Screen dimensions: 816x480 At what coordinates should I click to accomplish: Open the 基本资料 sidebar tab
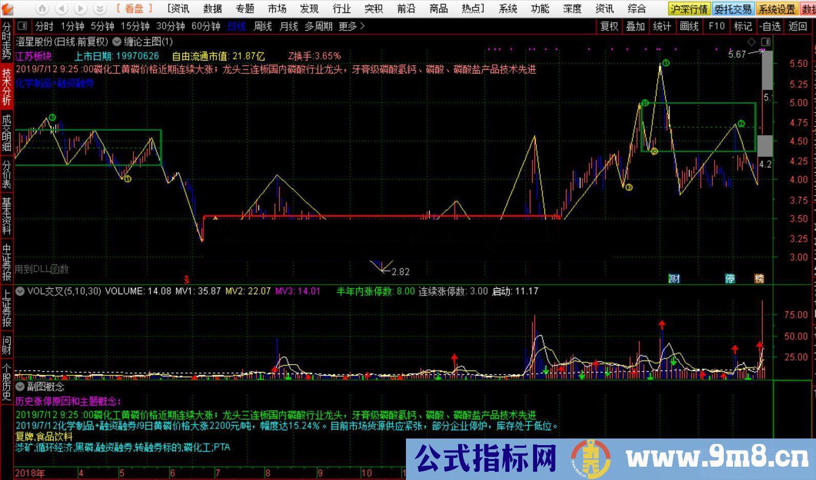point(7,216)
